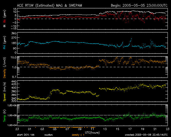
Task: Click the '440' tick on Speed axis
Action: click(14, 82)
